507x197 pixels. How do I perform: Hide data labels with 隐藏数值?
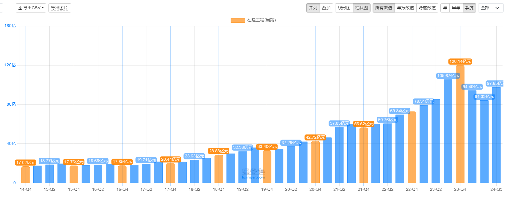[427, 8]
